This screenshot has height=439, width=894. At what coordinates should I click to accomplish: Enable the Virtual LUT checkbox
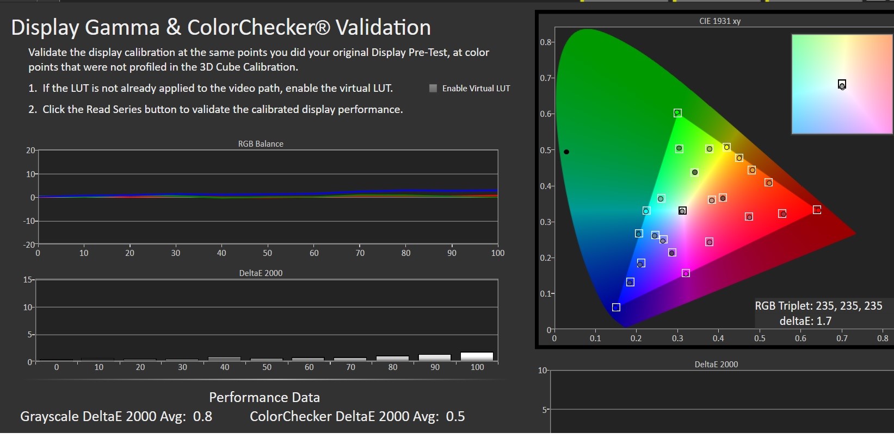(433, 88)
